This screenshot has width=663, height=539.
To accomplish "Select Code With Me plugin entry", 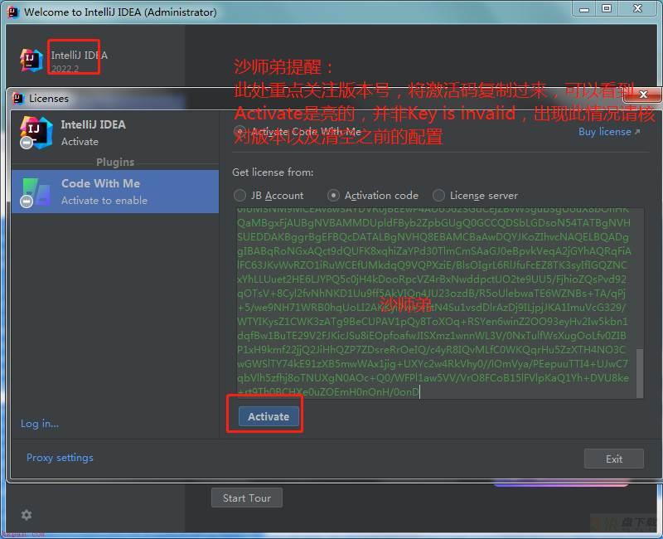I will click(115, 192).
